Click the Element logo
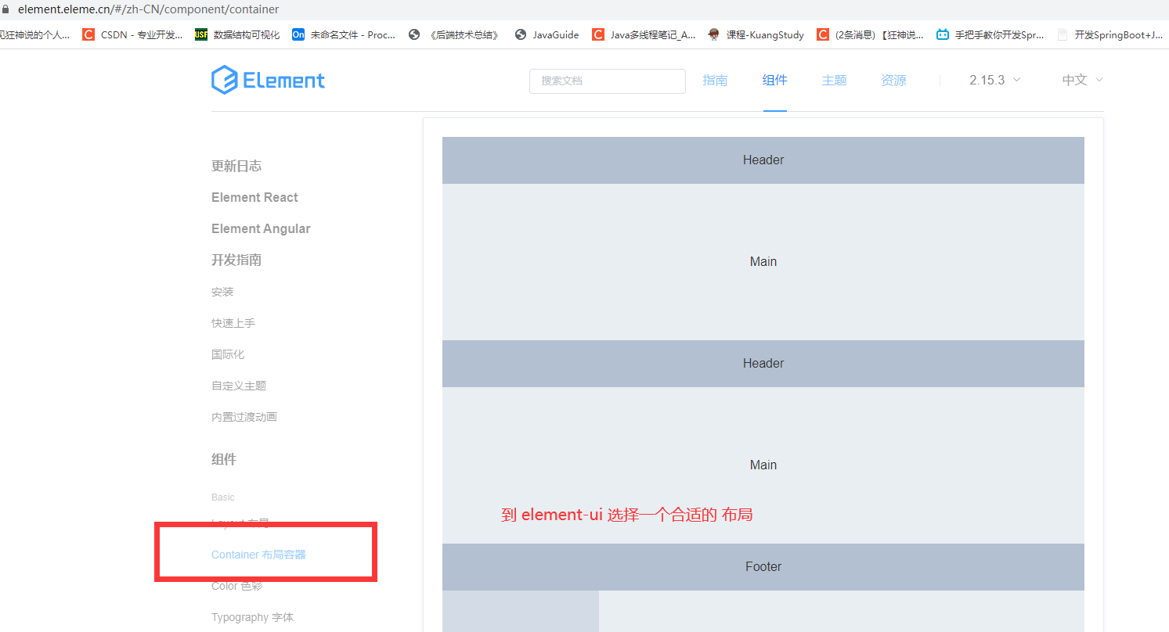This screenshot has width=1169, height=632. pyautogui.click(x=268, y=80)
